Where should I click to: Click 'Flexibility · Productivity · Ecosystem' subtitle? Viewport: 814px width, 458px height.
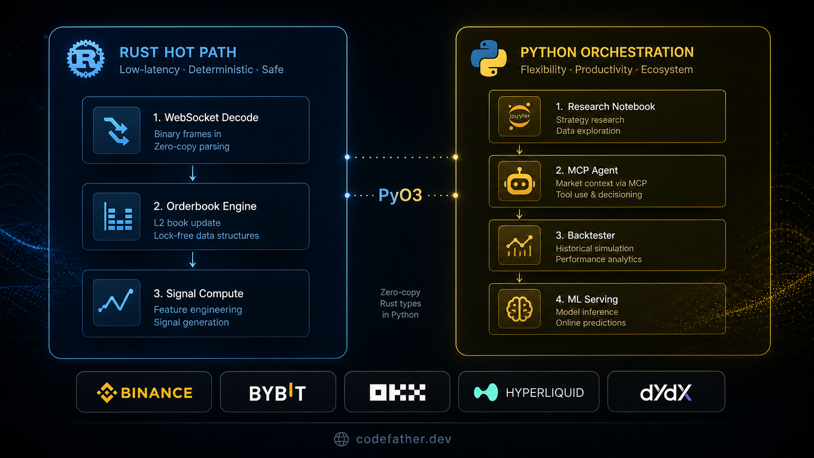pyautogui.click(x=607, y=70)
